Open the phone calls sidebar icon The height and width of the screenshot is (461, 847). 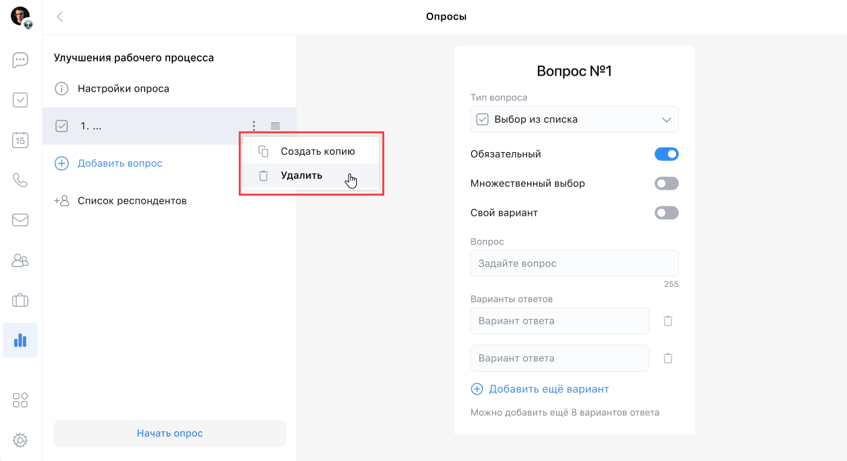[20, 180]
